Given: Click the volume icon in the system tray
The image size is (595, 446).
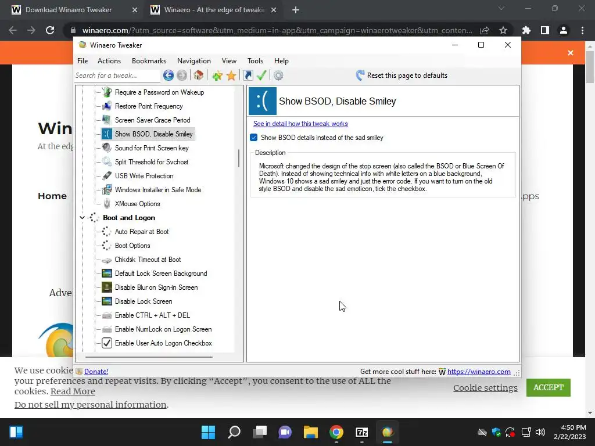Looking at the screenshot, I should (x=540, y=432).
